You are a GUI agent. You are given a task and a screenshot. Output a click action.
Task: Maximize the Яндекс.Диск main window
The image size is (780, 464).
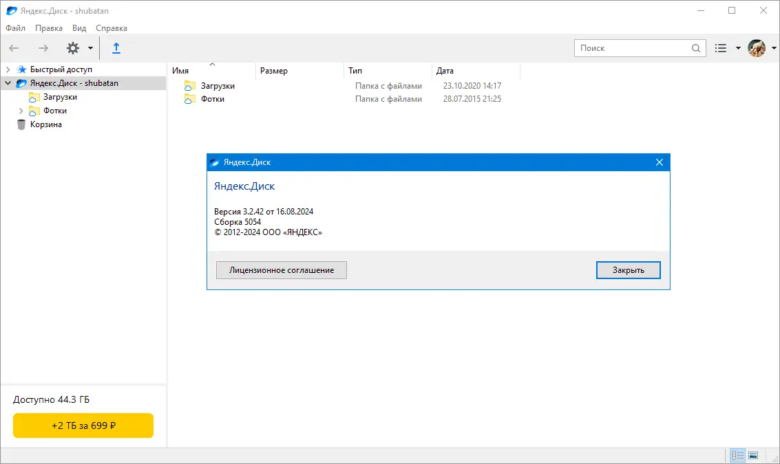[x=732, y=10]
